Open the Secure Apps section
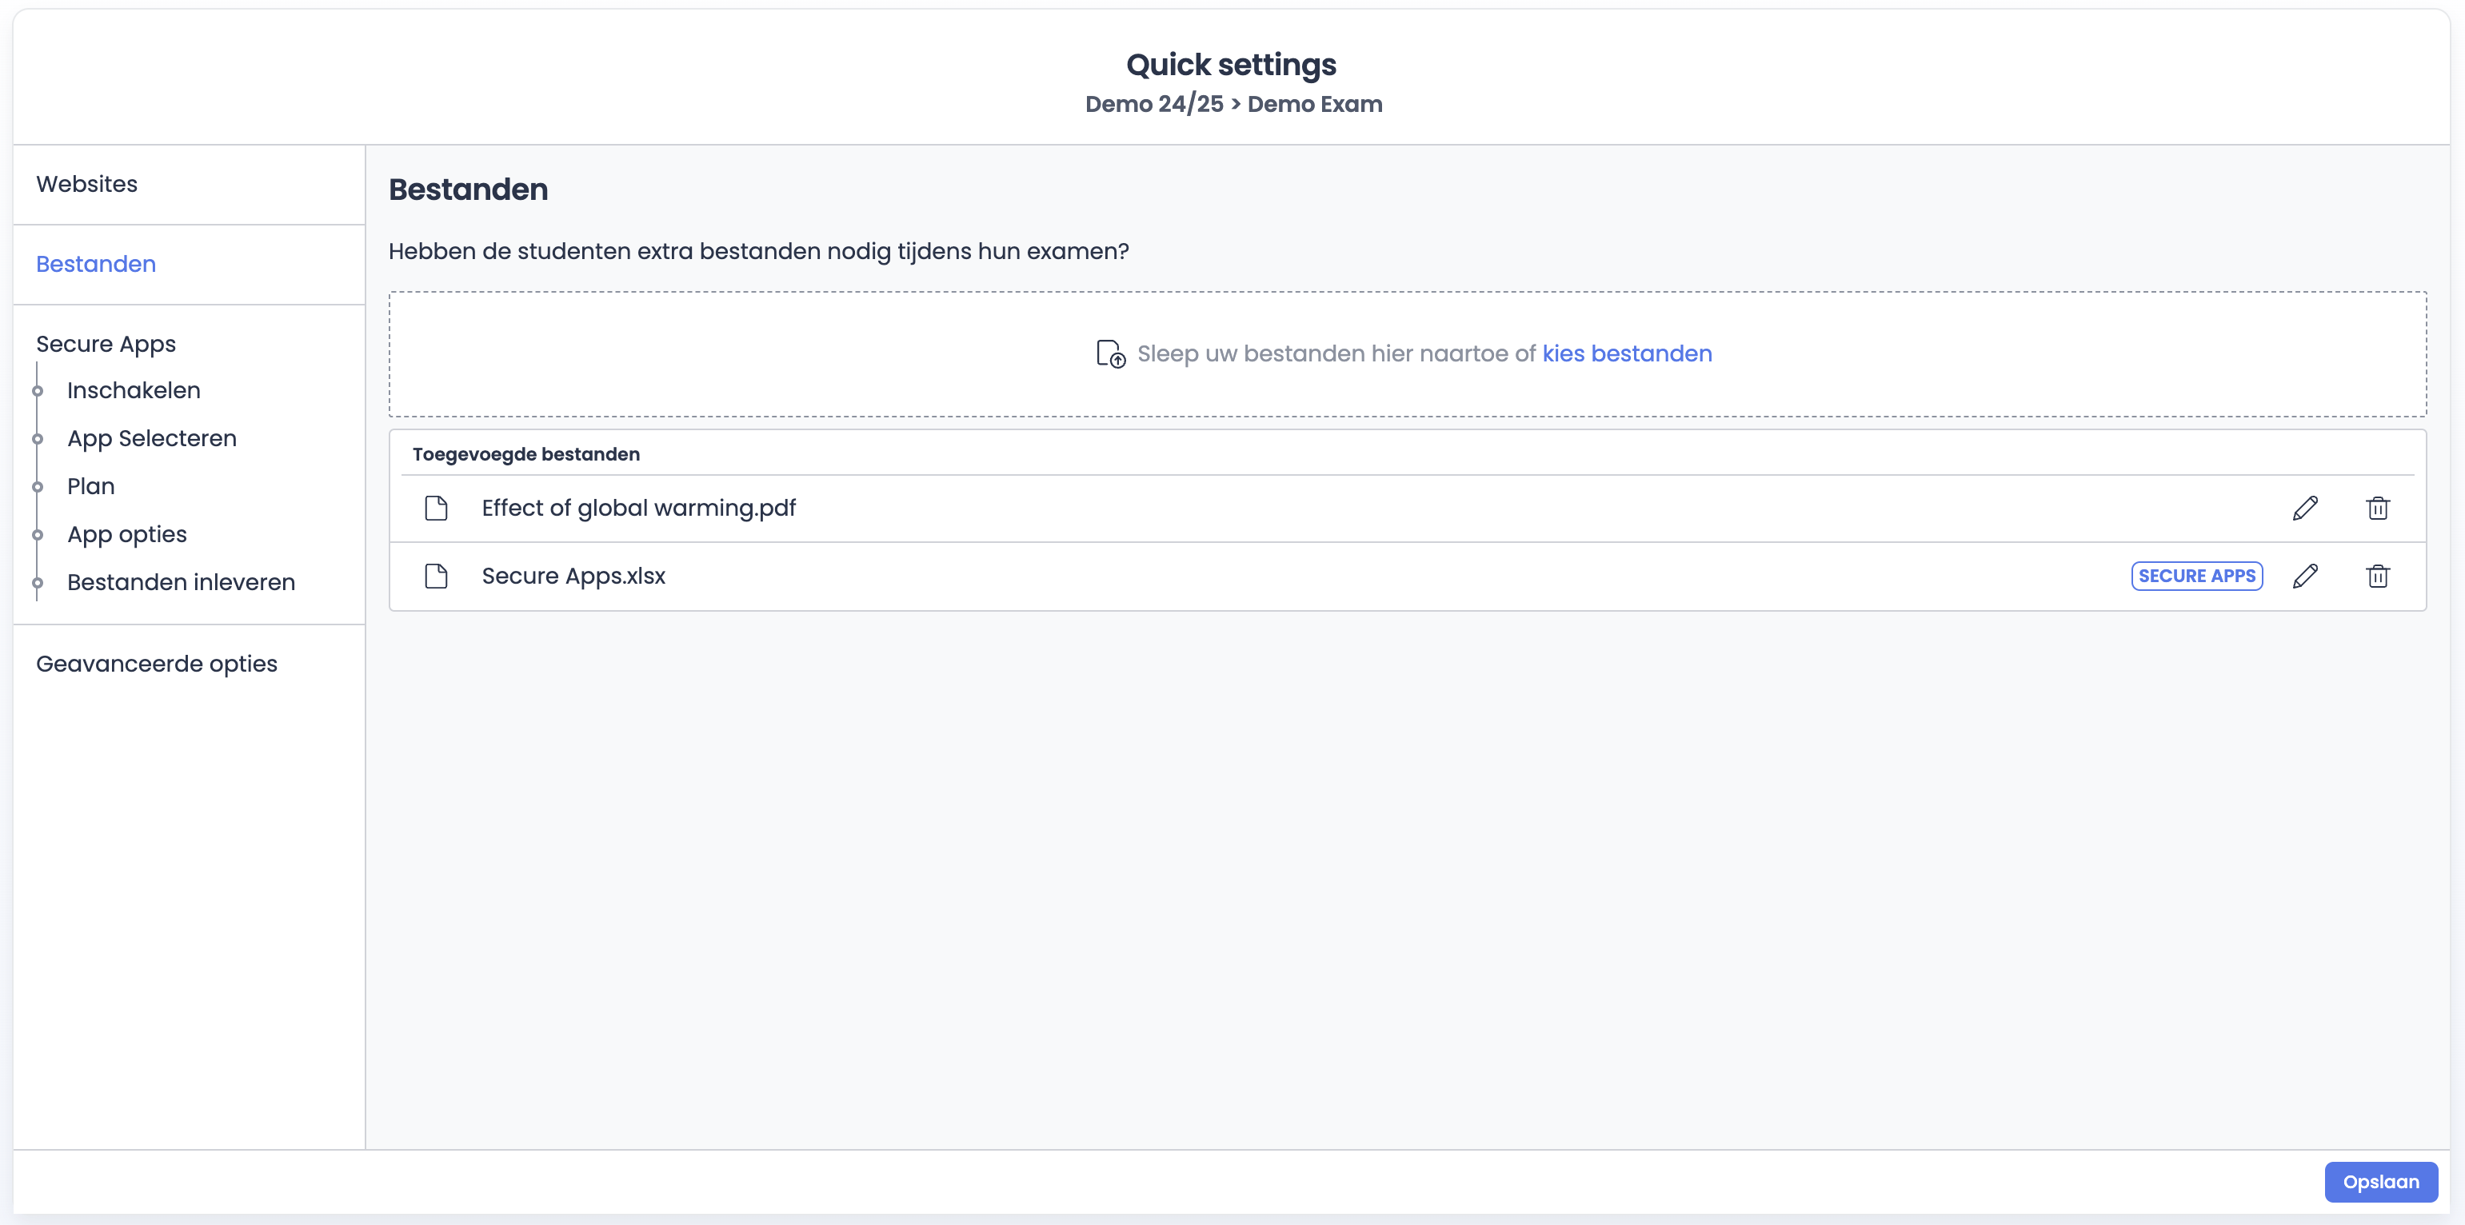 (x=106, y=344)
